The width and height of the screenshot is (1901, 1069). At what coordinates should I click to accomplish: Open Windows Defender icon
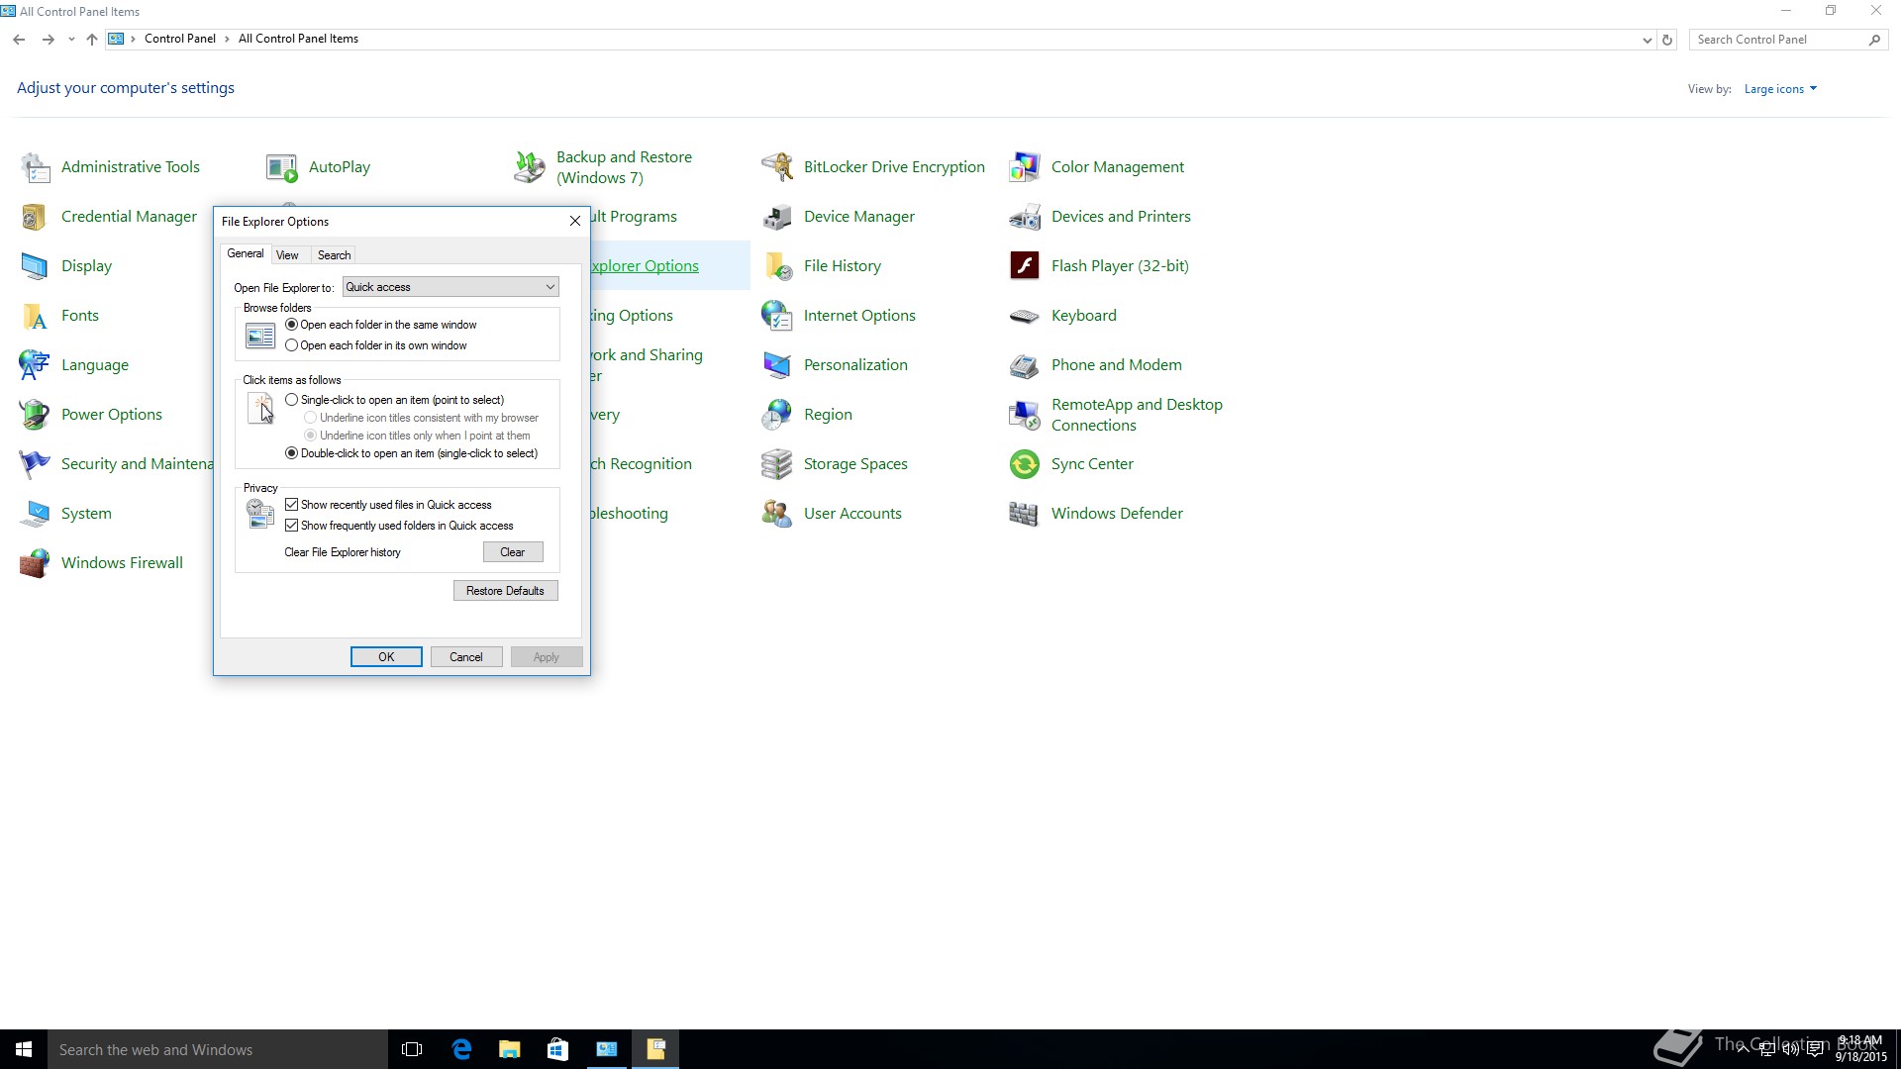point(1025,514)
